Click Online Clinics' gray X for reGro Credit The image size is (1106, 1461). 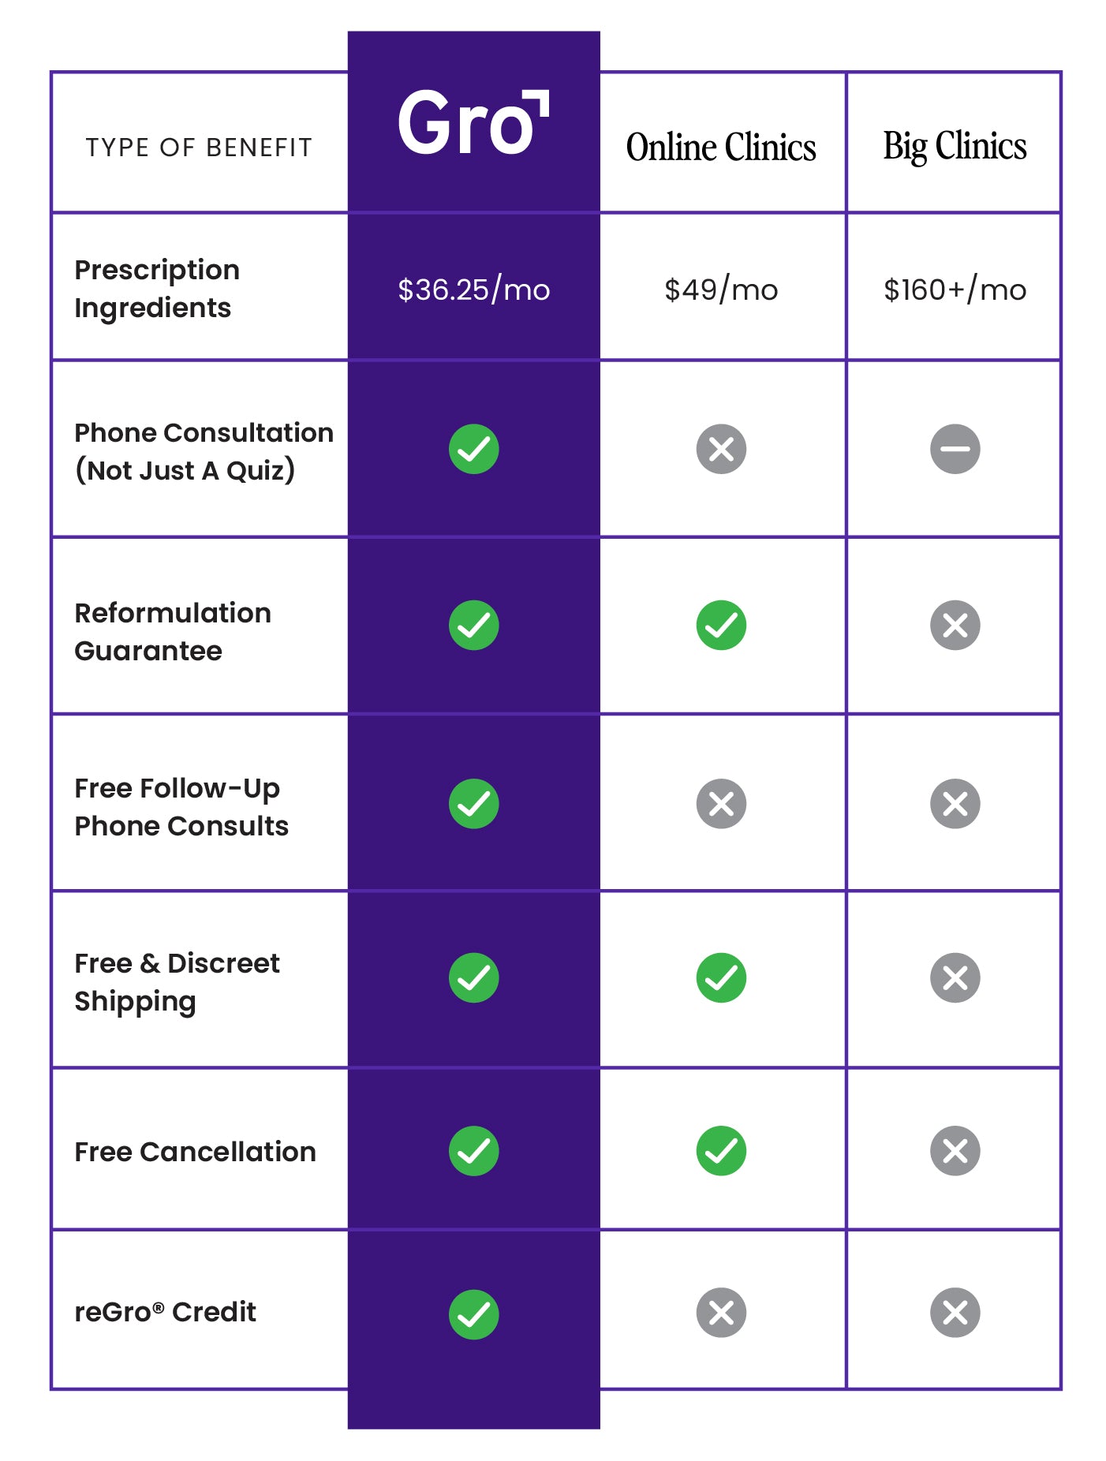(721, 1313)
